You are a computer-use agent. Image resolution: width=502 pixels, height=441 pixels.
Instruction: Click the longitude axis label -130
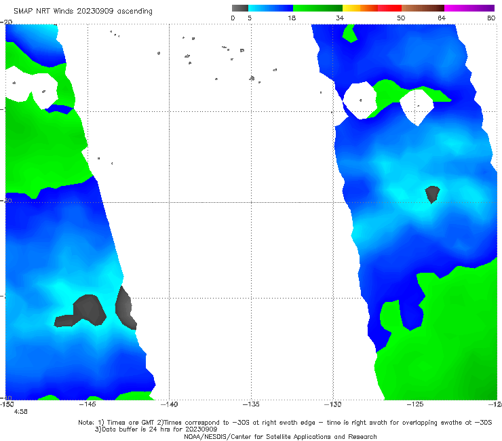(333, 404)
